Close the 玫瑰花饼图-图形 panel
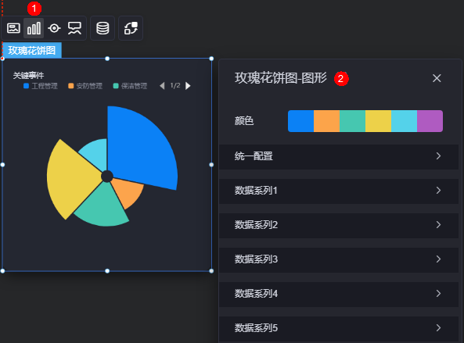 (437, 78)
